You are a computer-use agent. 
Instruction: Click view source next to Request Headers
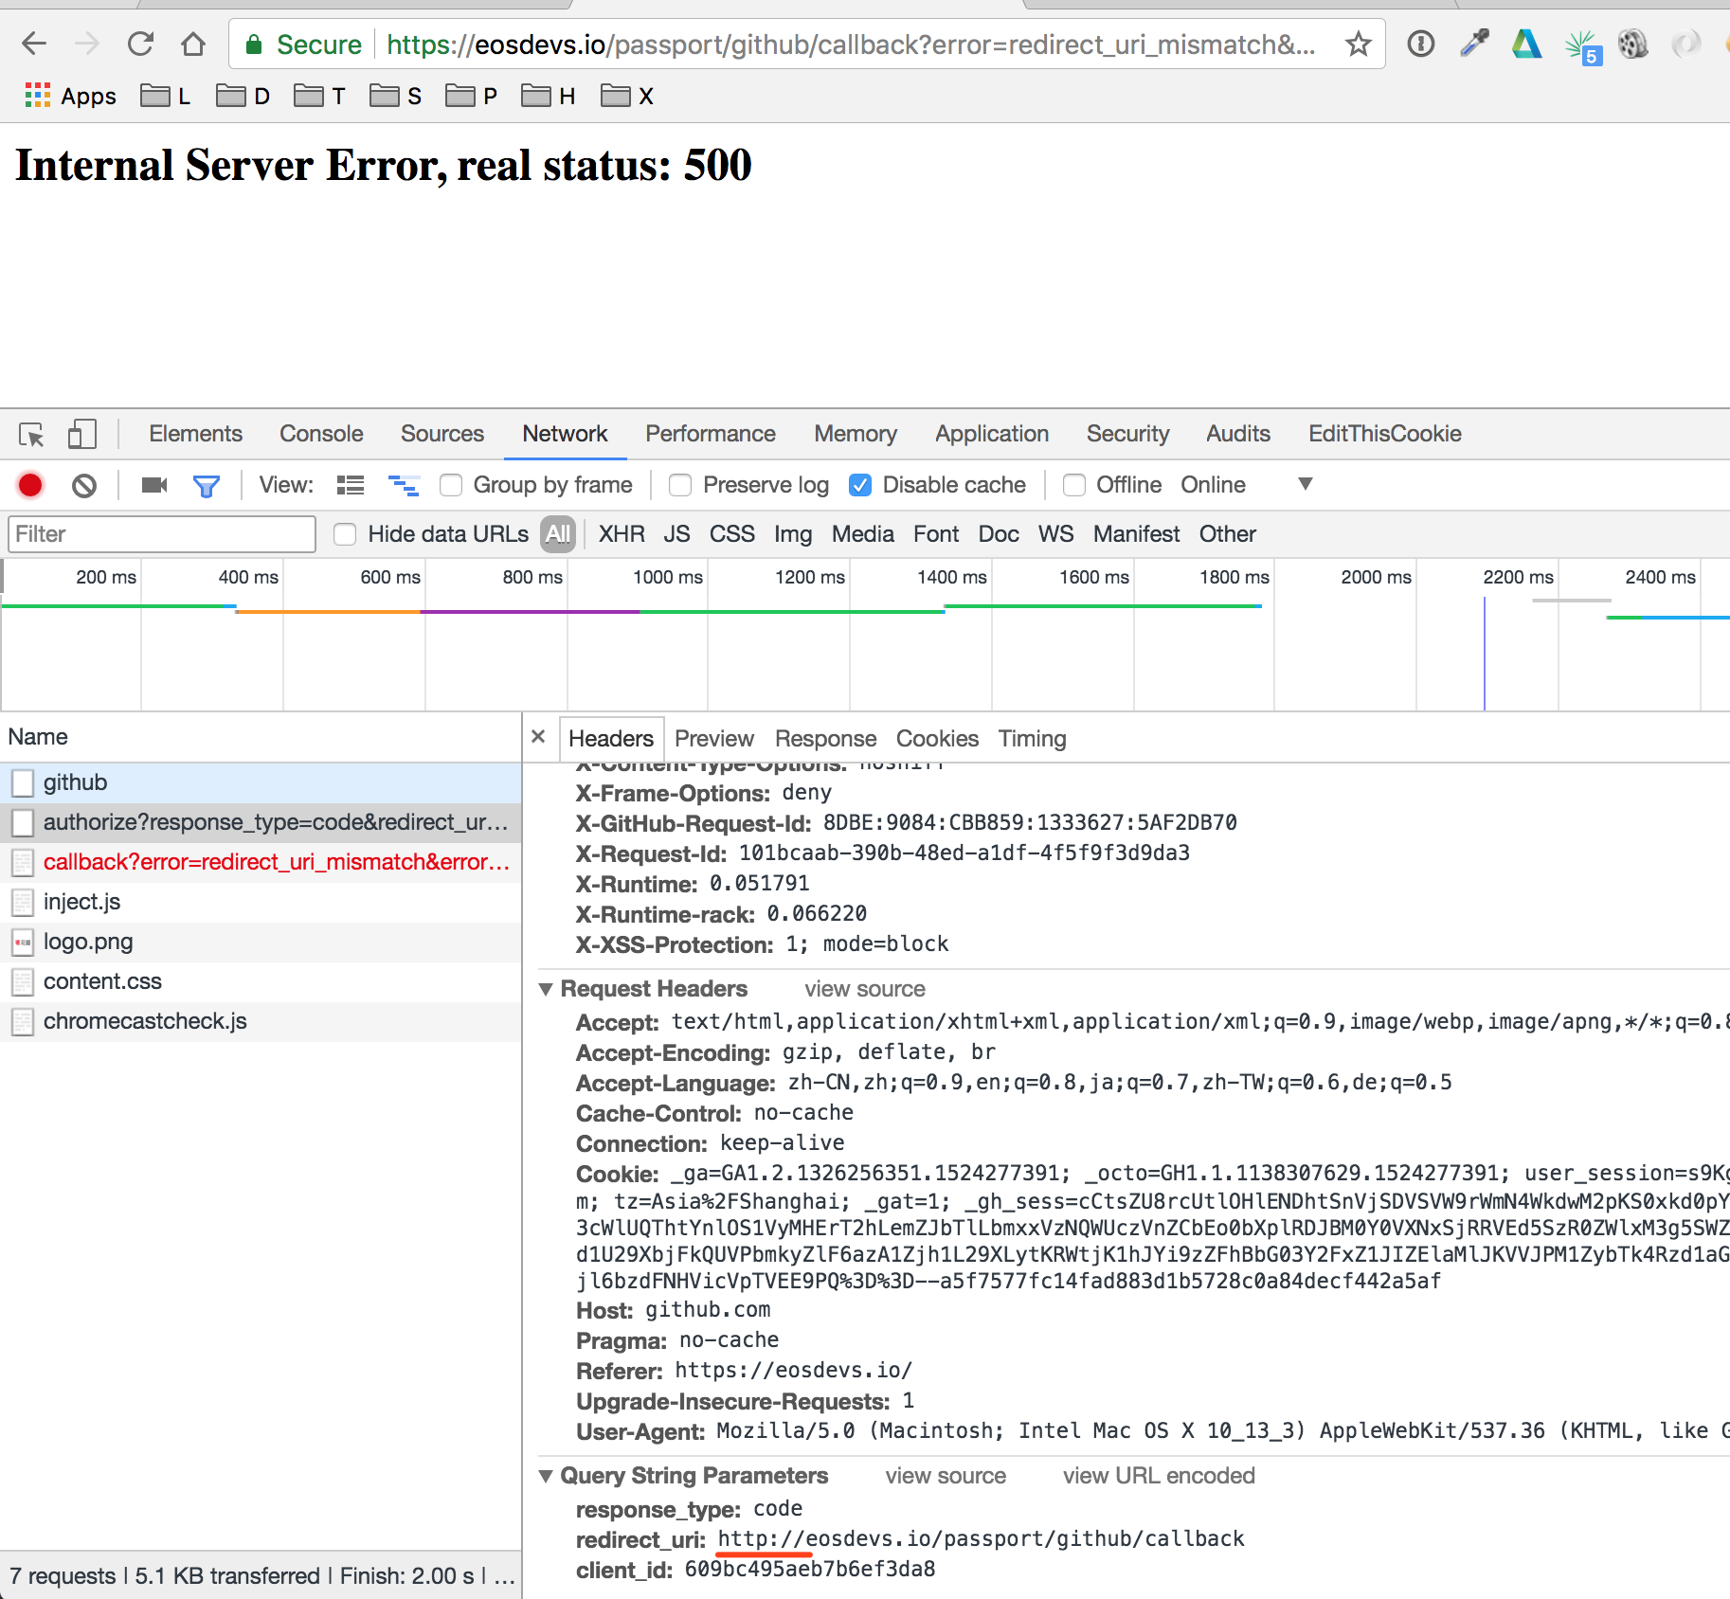(863, 989)
